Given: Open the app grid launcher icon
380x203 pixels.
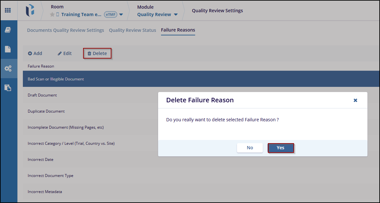Looking at the screenshot, I should tap(8, 10).
